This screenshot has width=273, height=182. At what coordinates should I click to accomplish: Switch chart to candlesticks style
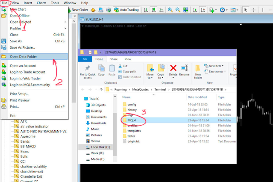[153, 10]
